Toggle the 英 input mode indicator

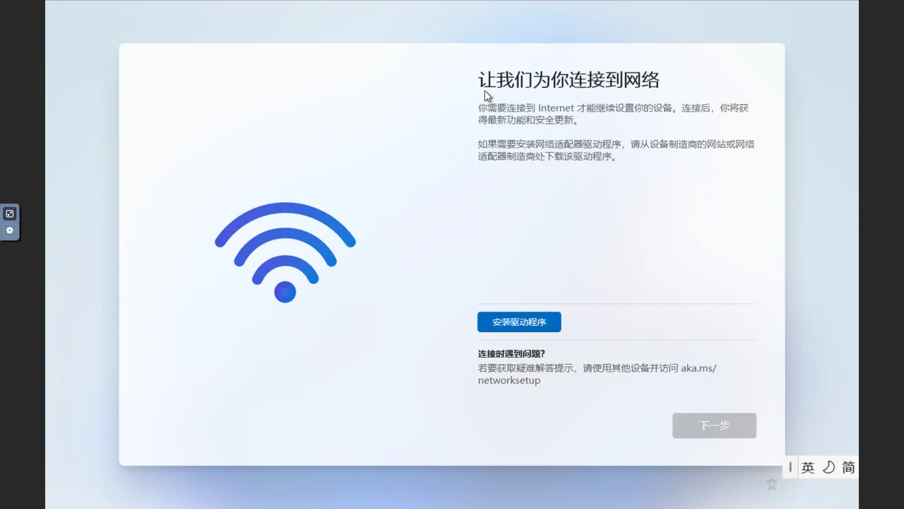(x=808, y=467)
